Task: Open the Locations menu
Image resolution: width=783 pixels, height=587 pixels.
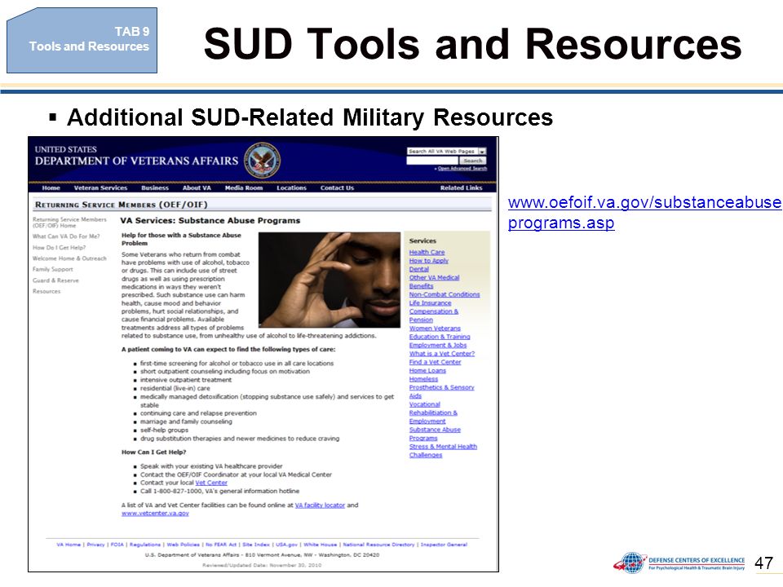Action: 292,188
